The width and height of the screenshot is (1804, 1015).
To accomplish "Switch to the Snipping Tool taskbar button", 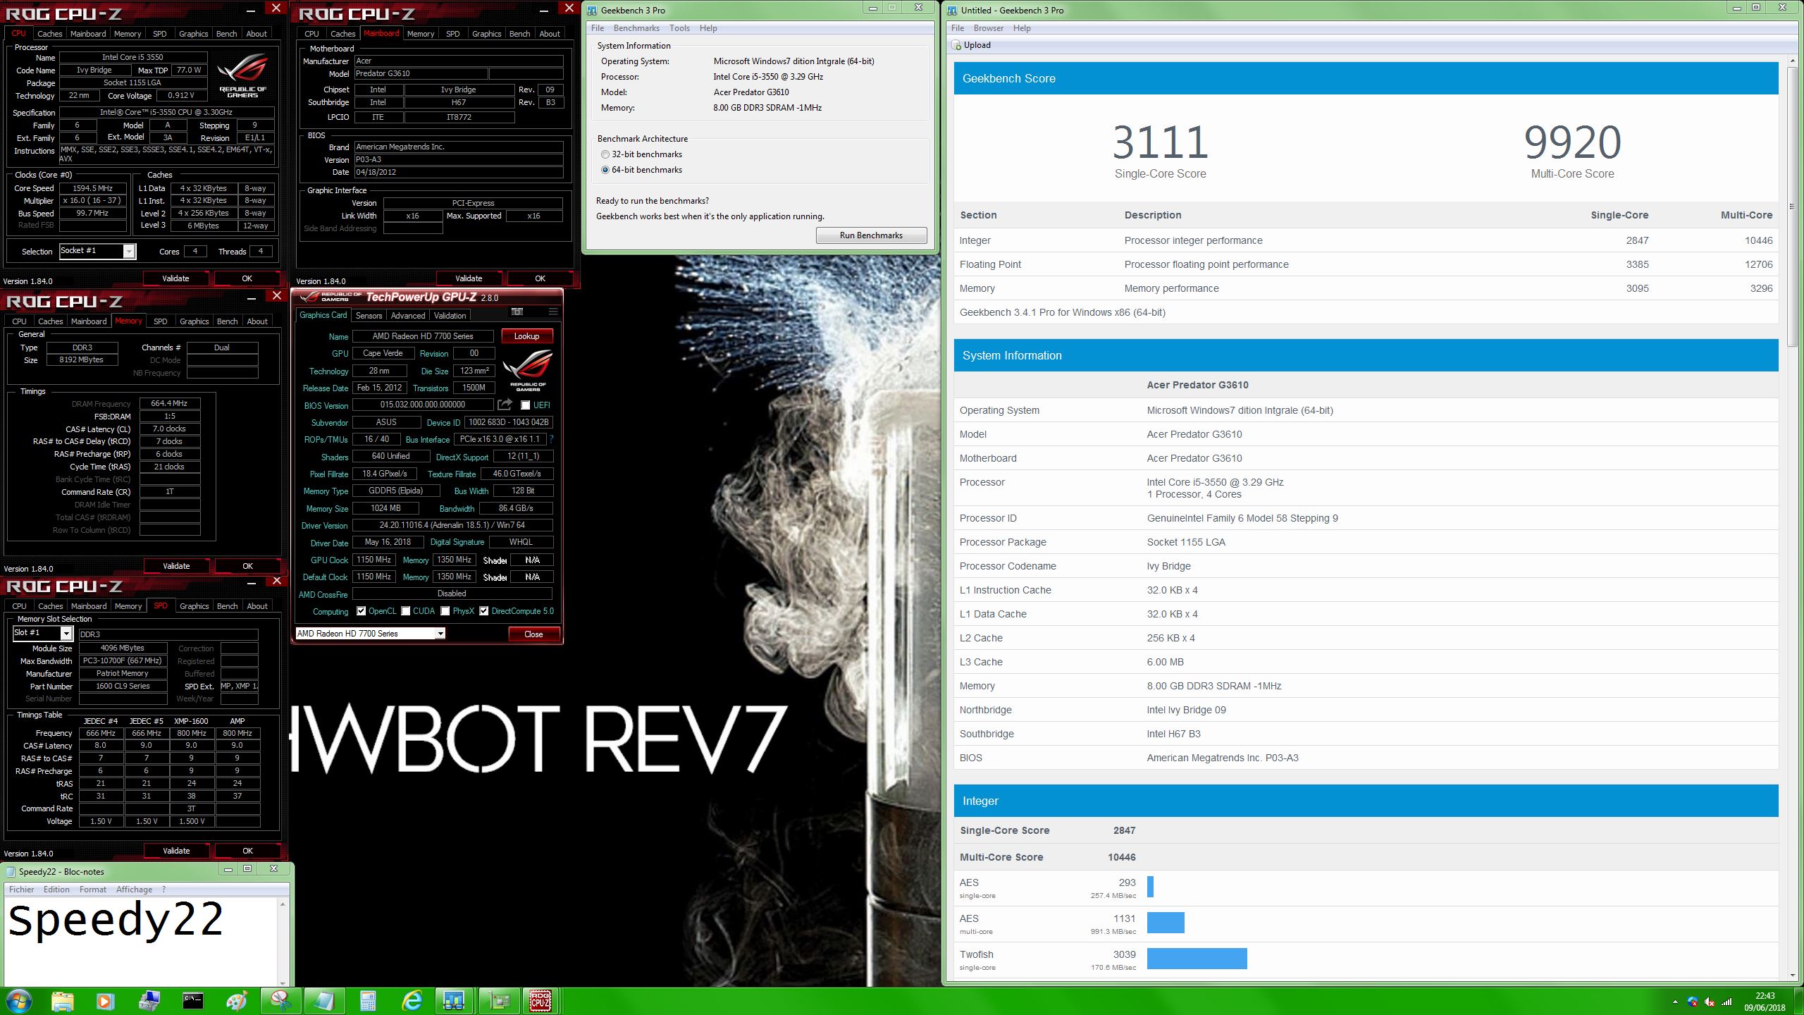I will pos(280,1001).
